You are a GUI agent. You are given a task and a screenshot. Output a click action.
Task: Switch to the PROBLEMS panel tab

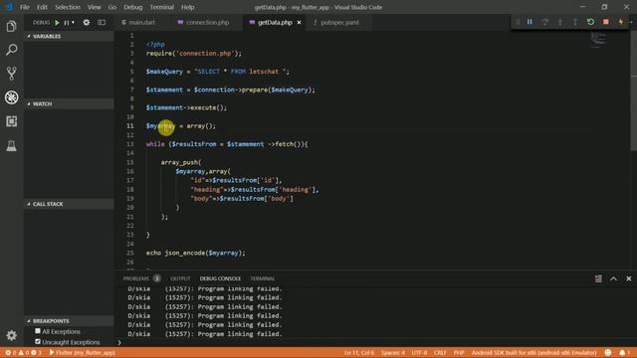pos(135,278)
